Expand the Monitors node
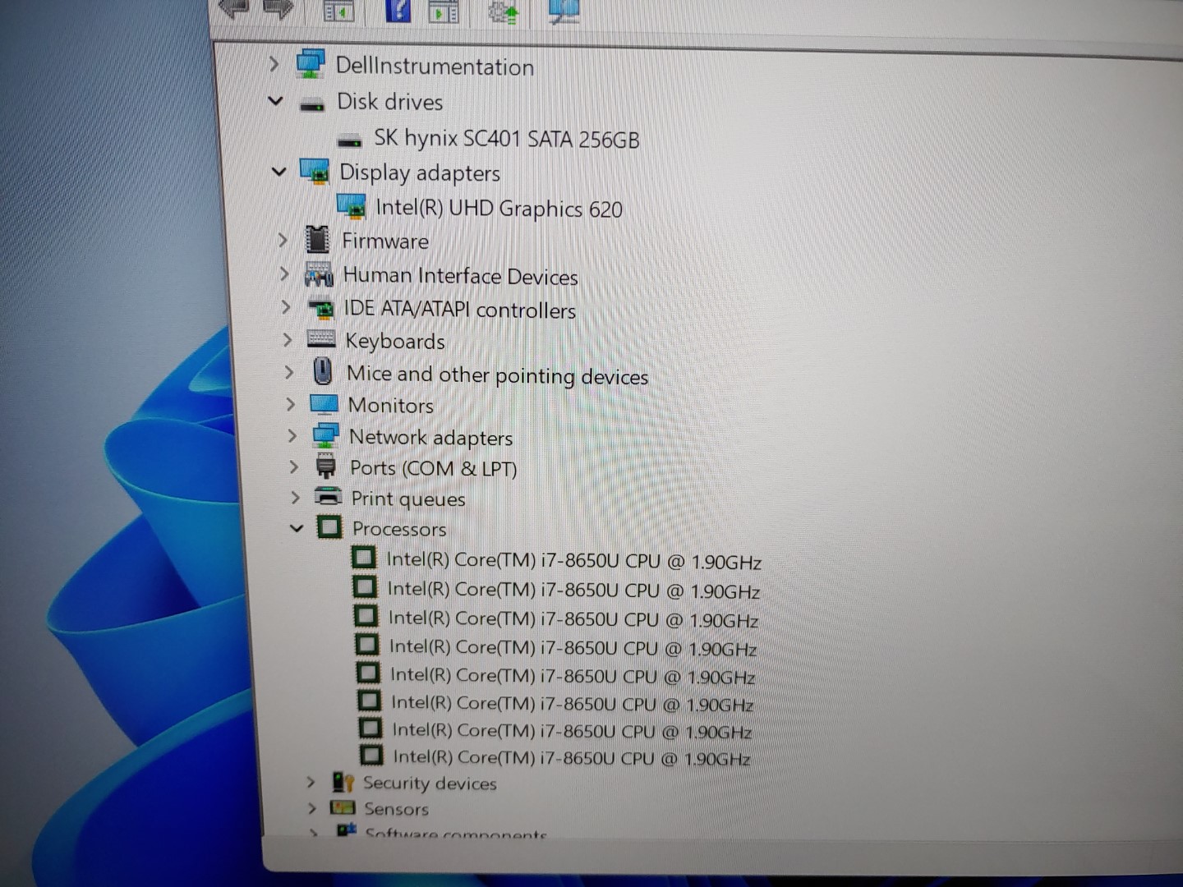This screenshot has height=887, width=1183. click(290, 403)
